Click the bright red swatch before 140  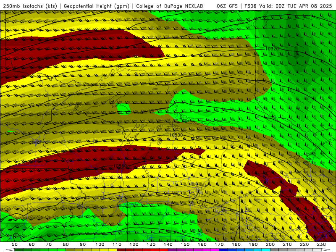[164, 249]
